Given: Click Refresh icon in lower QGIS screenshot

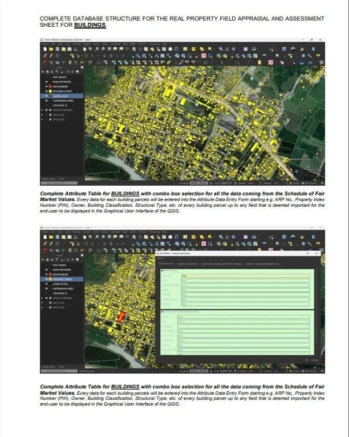Looking at the screenshot, I should pyautogui.click(x=176, y=237).
